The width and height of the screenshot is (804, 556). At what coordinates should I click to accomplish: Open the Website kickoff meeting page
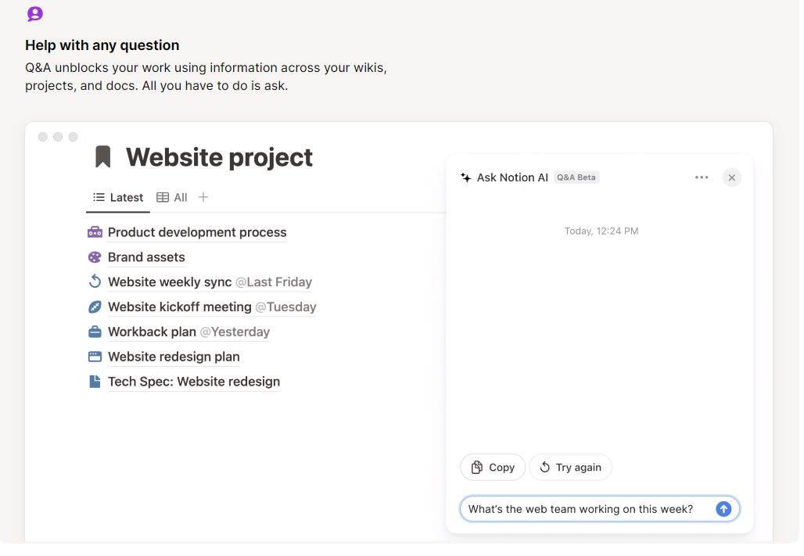click(179, 307)
